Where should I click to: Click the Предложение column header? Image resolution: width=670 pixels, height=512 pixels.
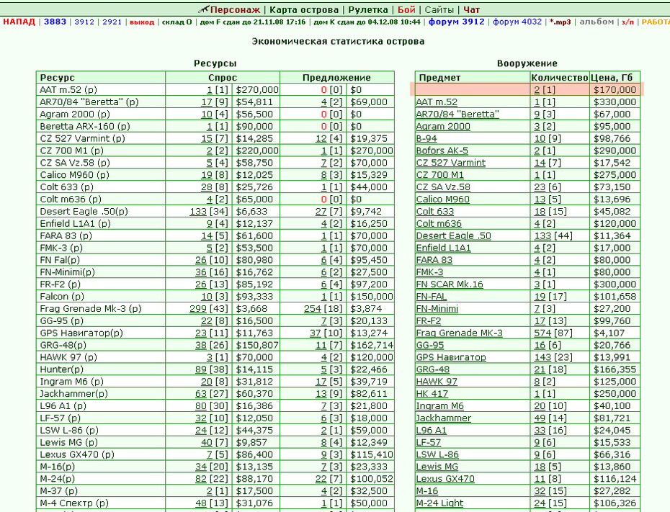pyautogui.click(x=336, y=78)
